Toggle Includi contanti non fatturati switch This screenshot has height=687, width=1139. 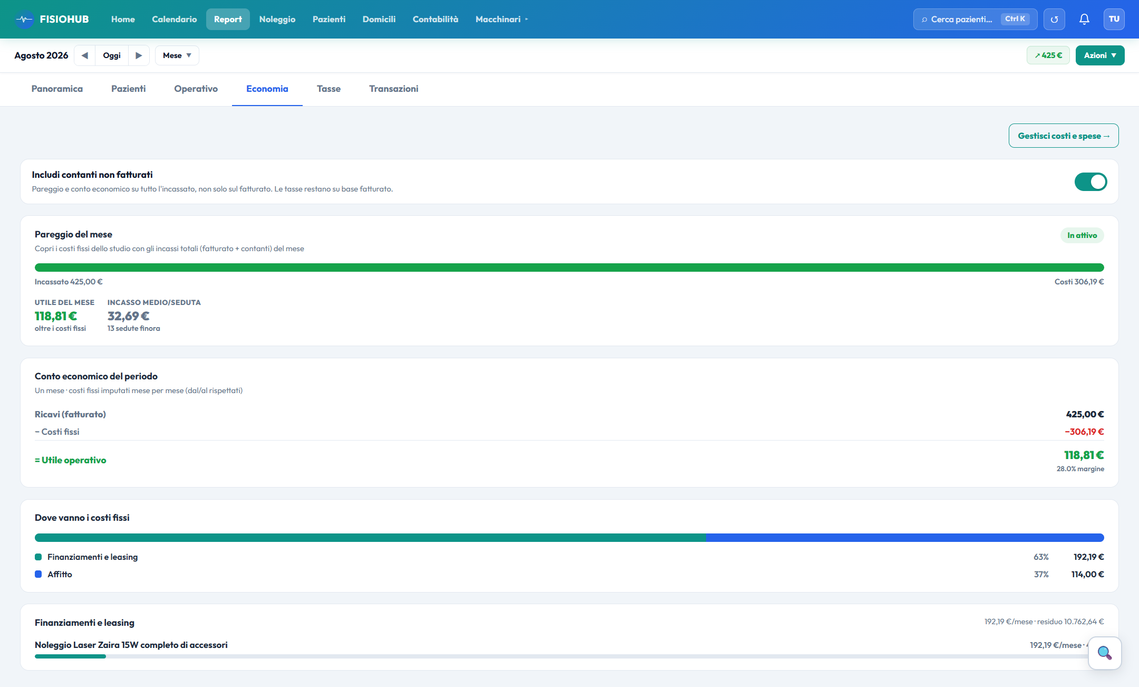[1090, 182]
